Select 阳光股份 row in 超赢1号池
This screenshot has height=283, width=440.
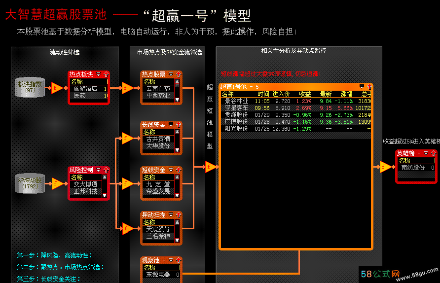(296, 129)
